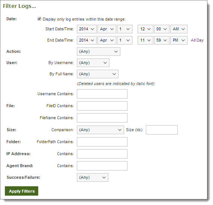Screen dimensions: 213x205
Task: Focus the Size (kb) input field
Action: tap(162, 130)
